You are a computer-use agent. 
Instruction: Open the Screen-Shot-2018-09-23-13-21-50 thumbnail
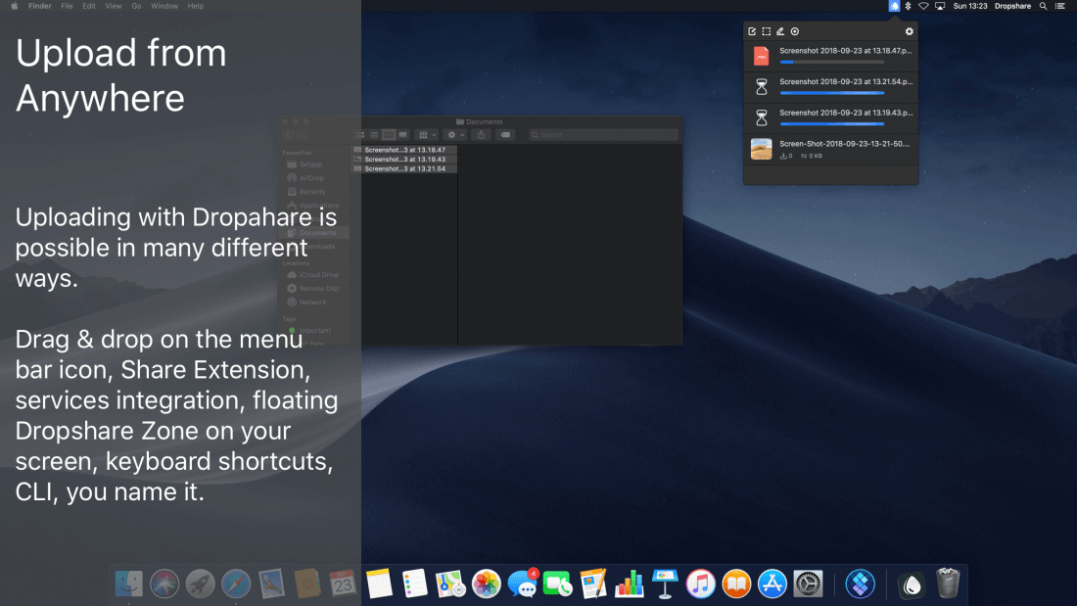click(761, 149)
